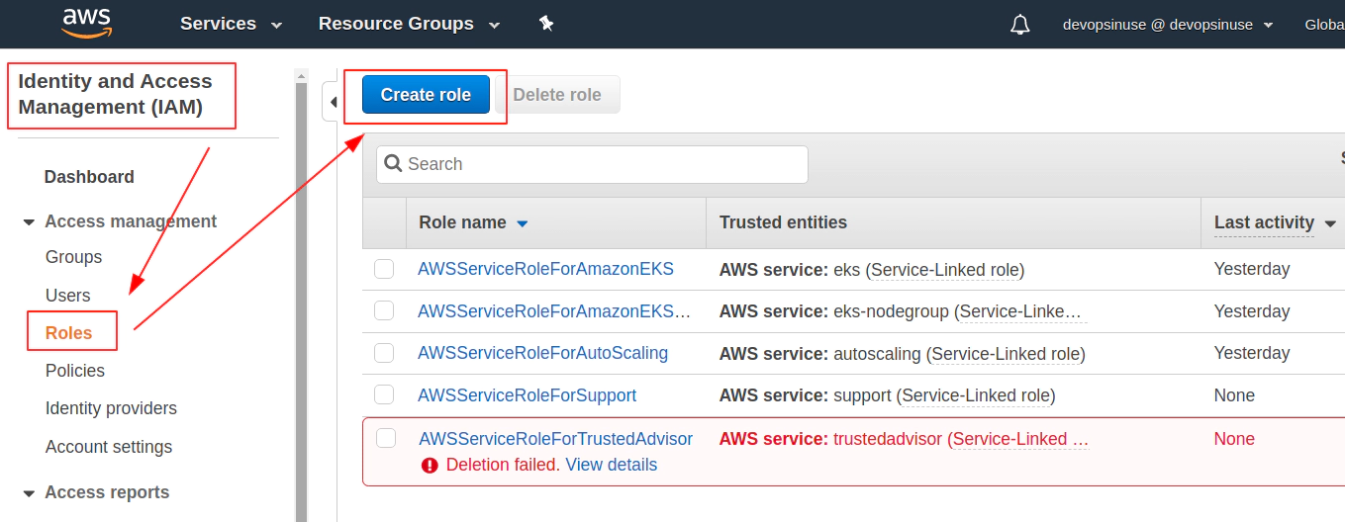Open the Services dropdown menu
This screenshot has width=1345, height=522.
coord(231,24)
